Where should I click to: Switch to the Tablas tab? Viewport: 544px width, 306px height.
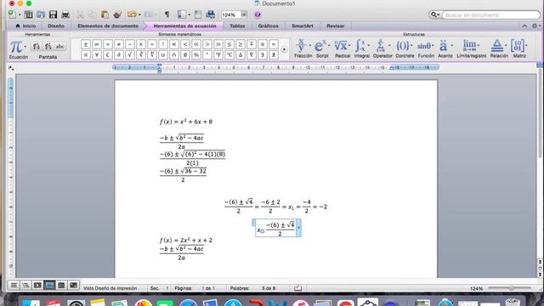(237, 26)
